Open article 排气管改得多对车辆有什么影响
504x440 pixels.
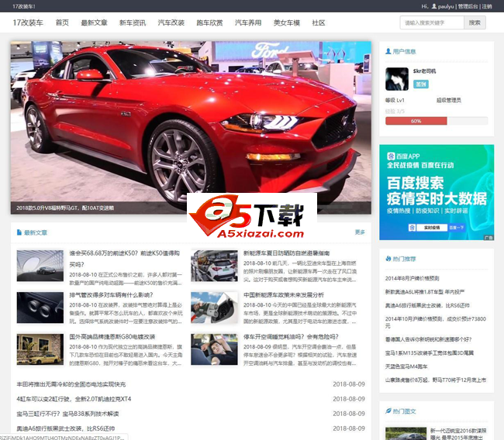coord(111,295)
